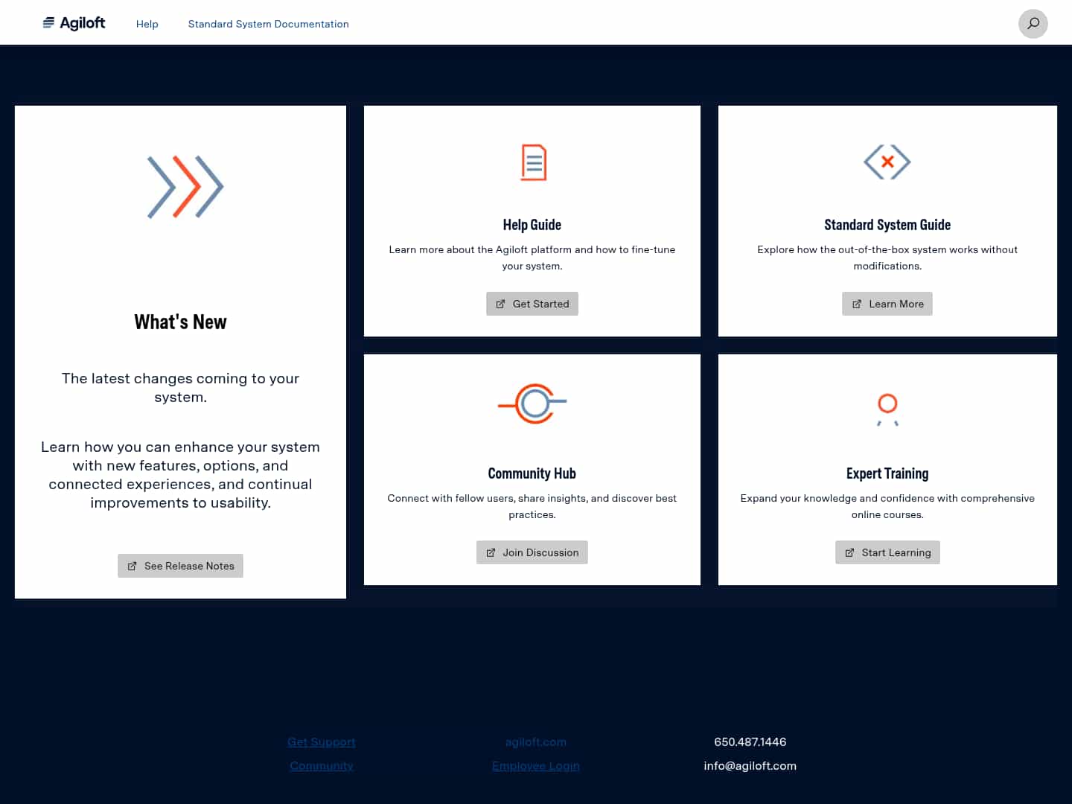Click the agiloft.com footer text
1072x804 pixels.
click(x=535, y=741)
